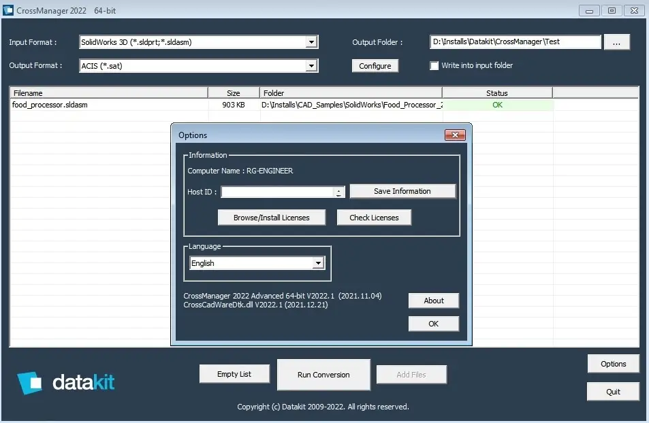The image size is (649, 423).
Task: Sort by Filename column header
Action: [108, 93]
